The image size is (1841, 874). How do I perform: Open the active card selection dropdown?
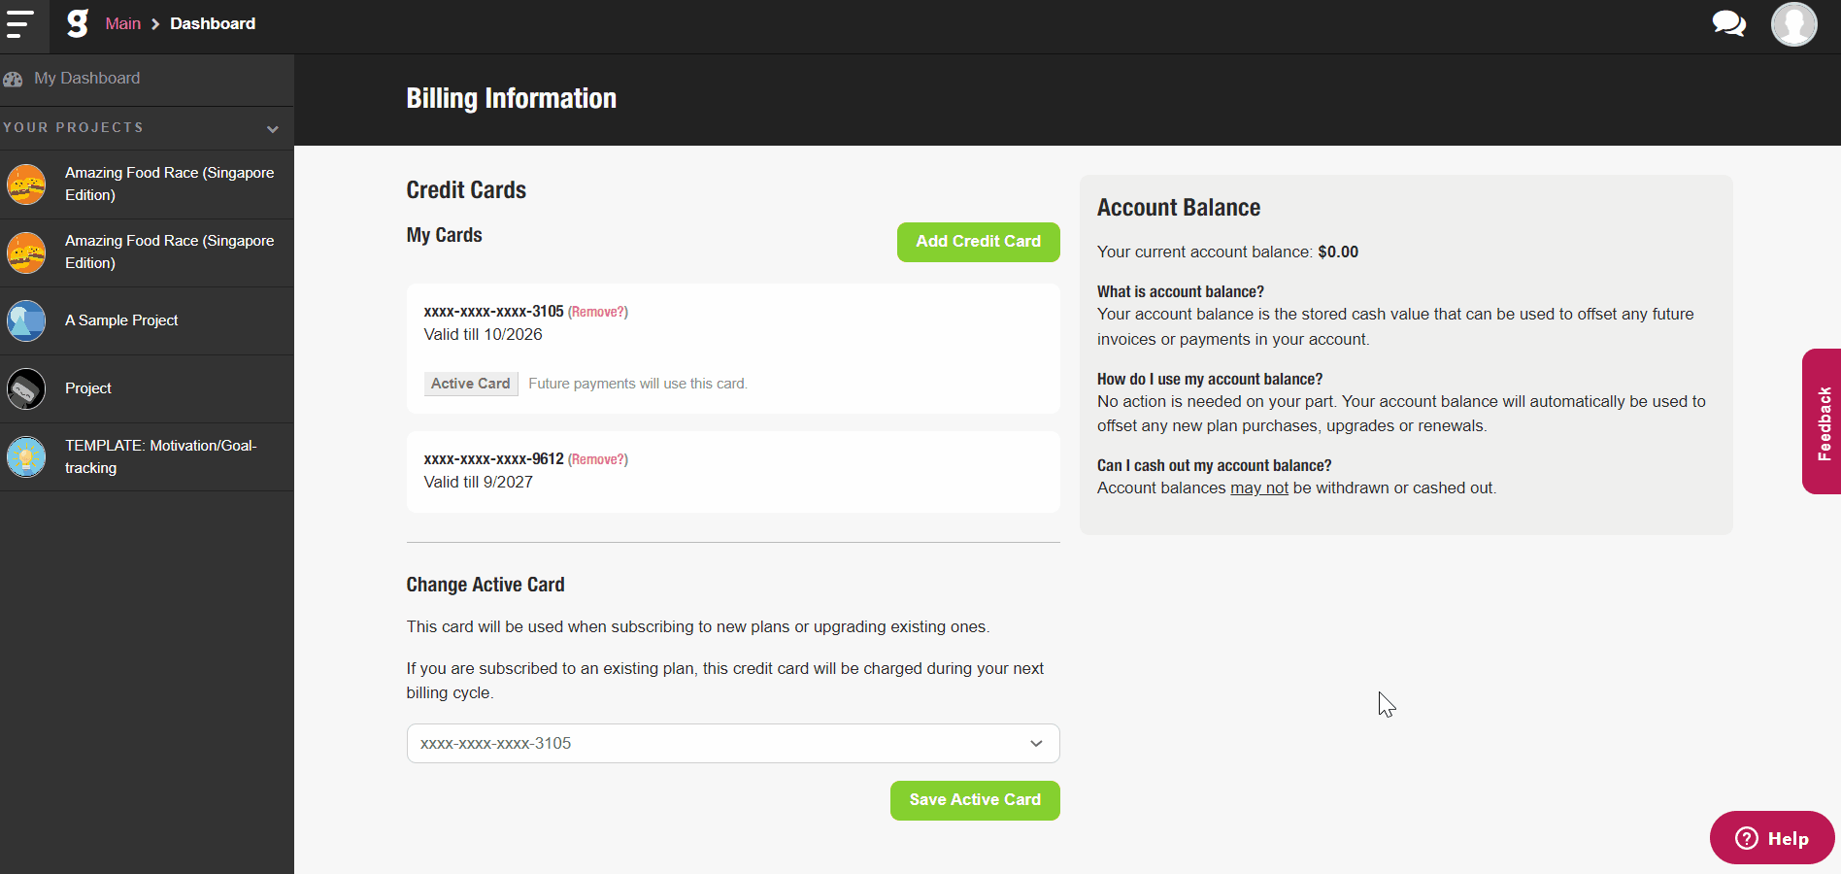click(x=733, y=744)
